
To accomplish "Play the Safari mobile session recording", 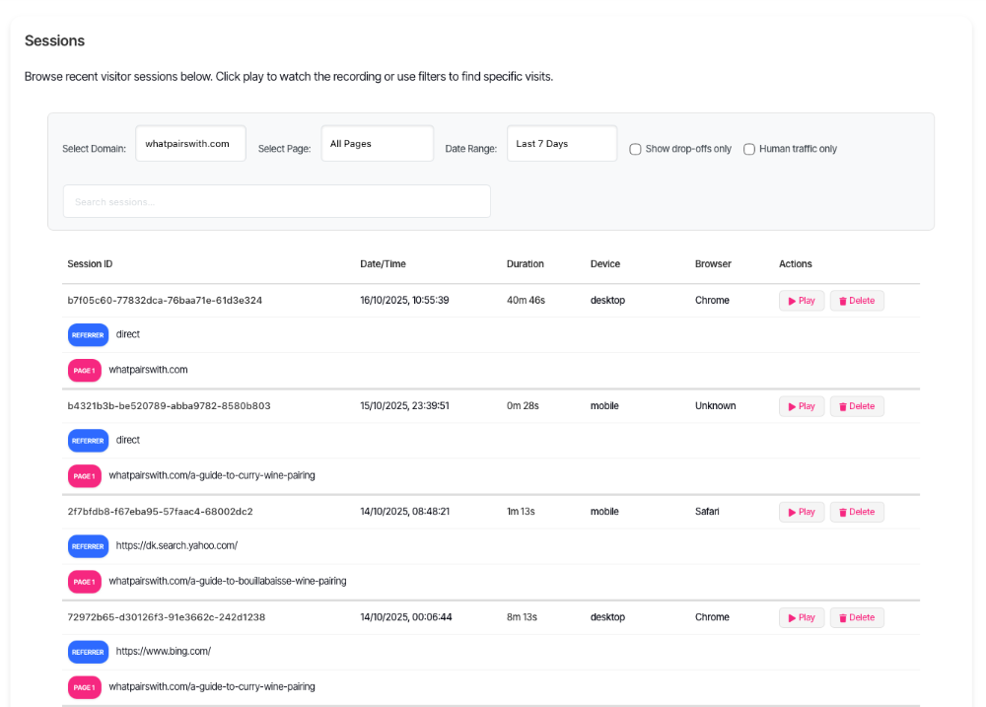I will click(801, 512).
